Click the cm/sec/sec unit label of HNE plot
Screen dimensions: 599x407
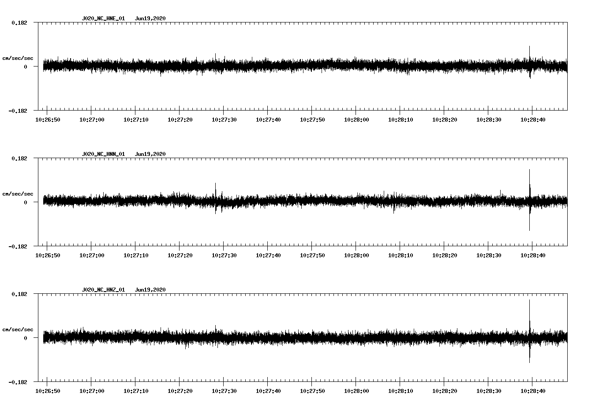pos(18,58)
